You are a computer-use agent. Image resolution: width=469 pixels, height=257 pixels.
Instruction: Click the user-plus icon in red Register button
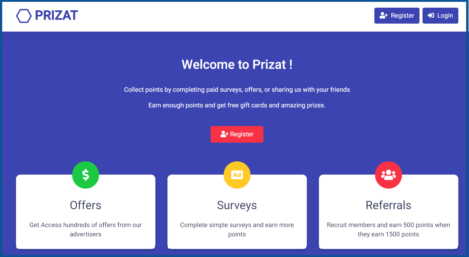click(224, 134)
